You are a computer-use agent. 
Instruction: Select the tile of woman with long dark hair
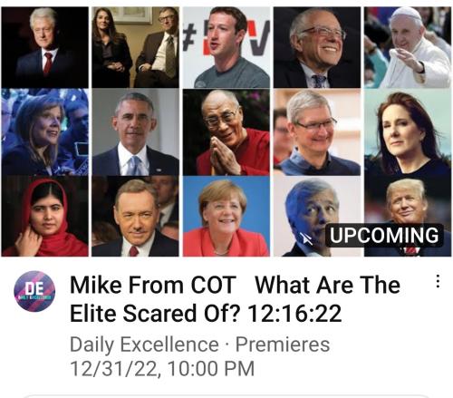(x=408, y=131)
